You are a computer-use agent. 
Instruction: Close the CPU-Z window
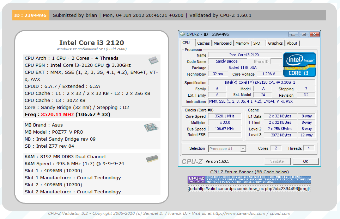coord(314,34)
